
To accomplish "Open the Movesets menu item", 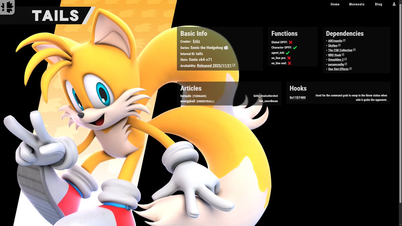I will [x=357, y=4].
